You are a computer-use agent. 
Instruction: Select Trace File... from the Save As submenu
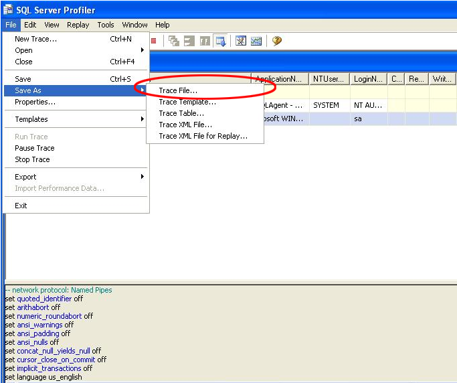pos(178,90)
